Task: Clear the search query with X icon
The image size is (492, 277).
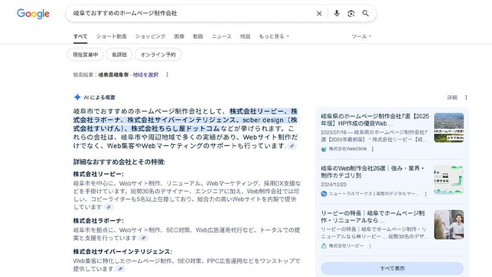Action: [319, 13]
